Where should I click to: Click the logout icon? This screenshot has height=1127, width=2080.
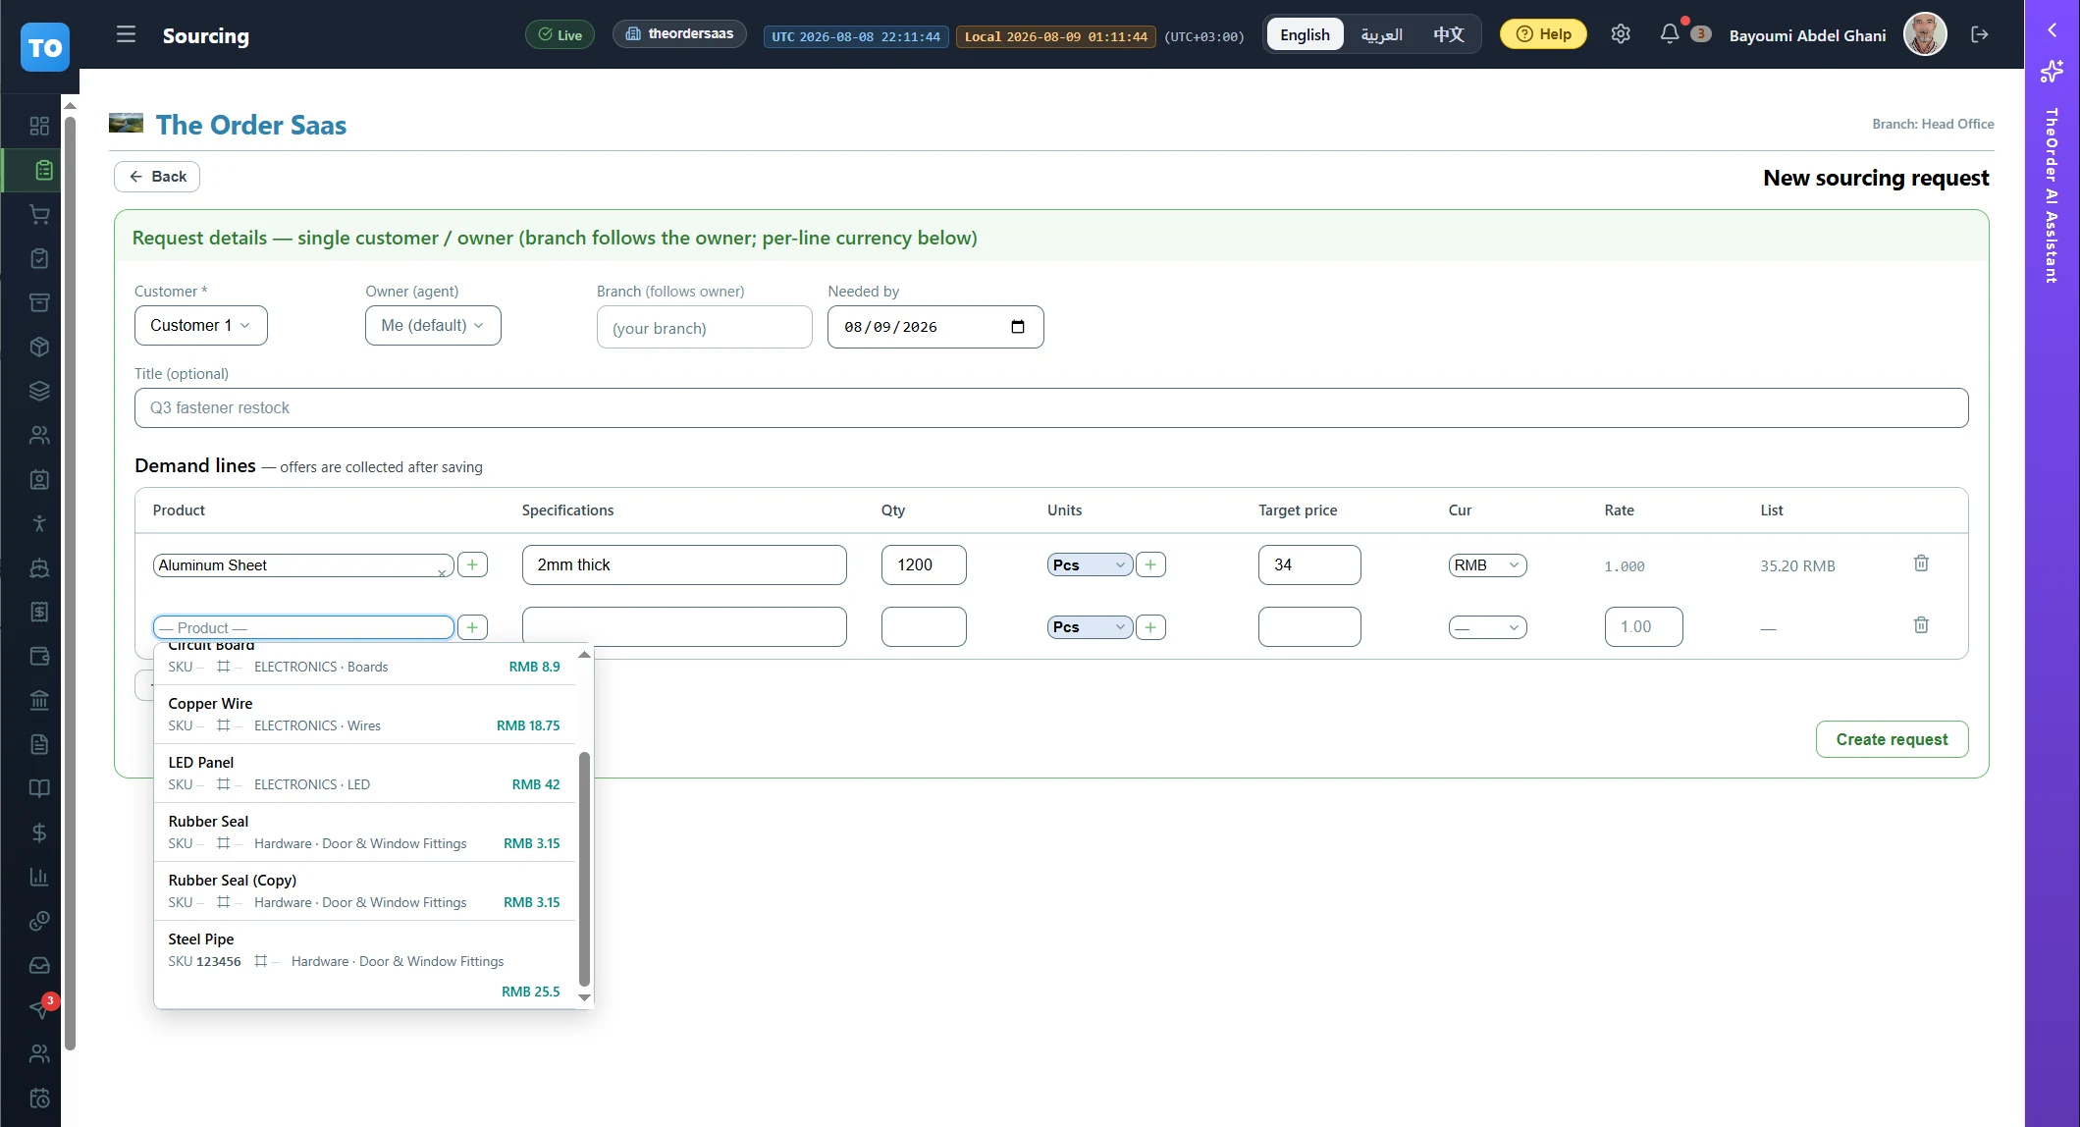click(x=1980, y=34)
